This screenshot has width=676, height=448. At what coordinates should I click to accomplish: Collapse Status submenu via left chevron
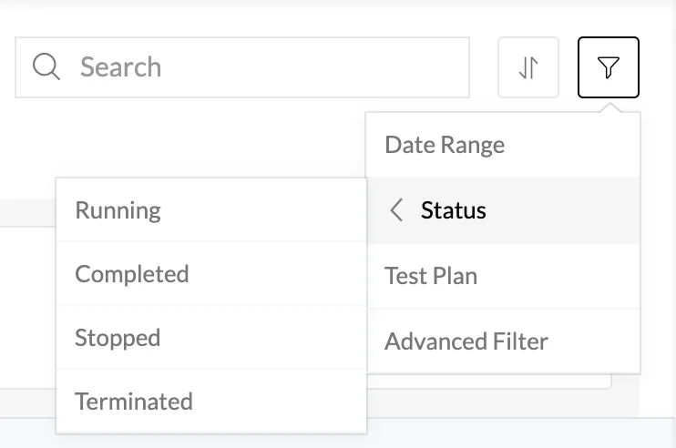click(x=396, y=210)
